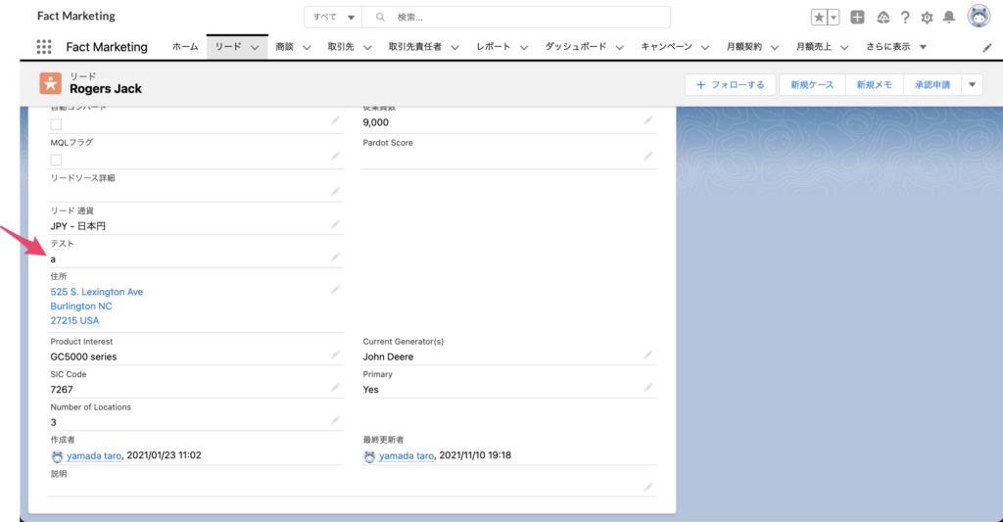Open the Trailhead guidance cloud icon

tap(884, 18)
